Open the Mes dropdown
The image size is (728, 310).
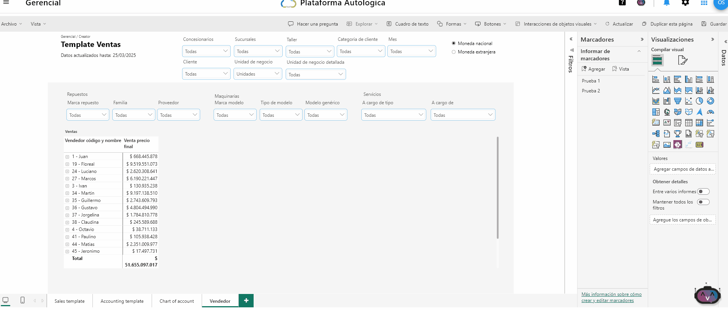pyautogui.click(x=412, y=51)
